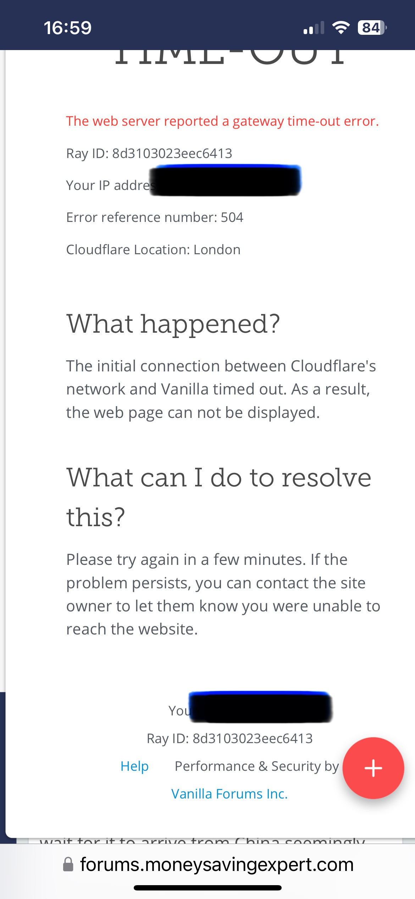Screen dimensions: 415x899
Task: Tap the red plus floating button
Action: tap(373, 768)
